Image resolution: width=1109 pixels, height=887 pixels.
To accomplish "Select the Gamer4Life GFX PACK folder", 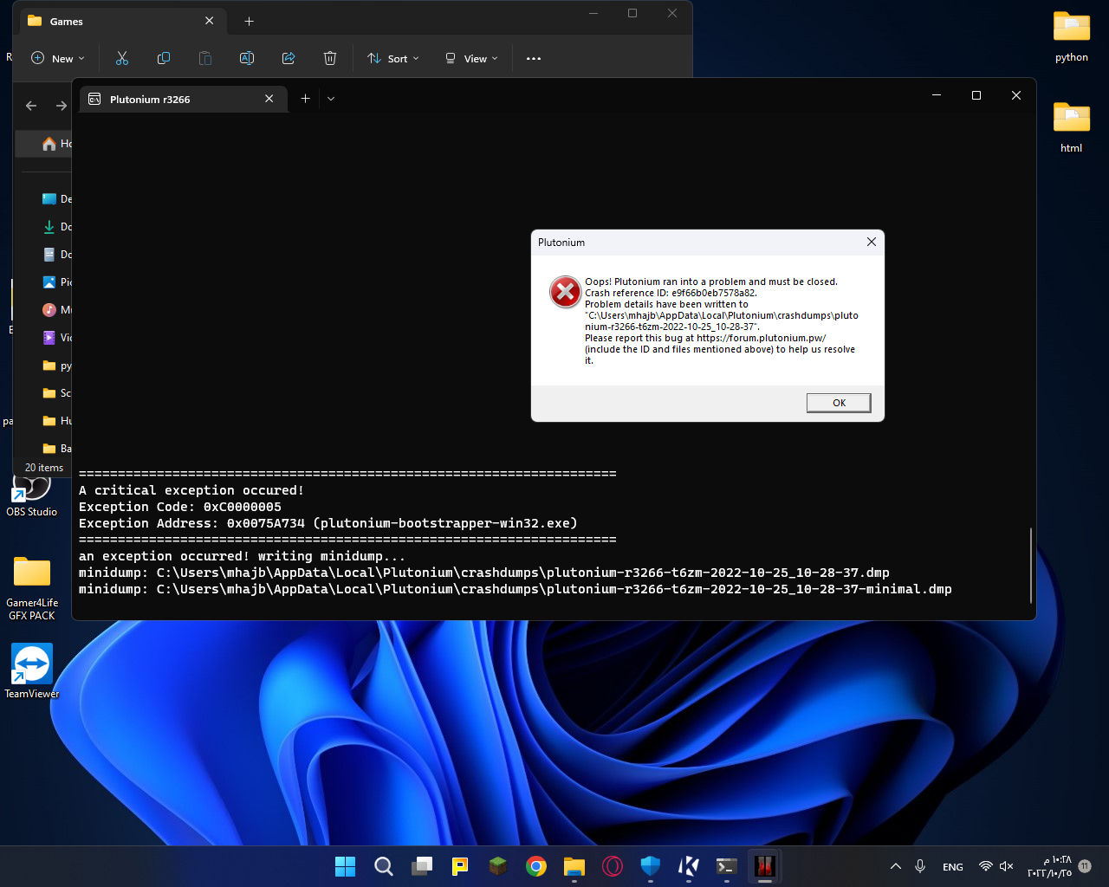I will tap(32, 587).
